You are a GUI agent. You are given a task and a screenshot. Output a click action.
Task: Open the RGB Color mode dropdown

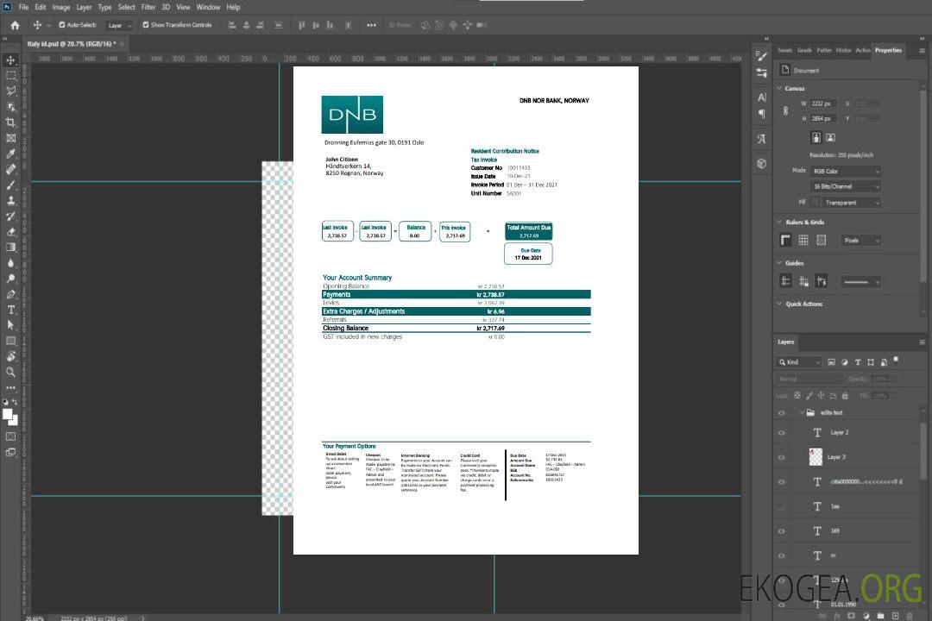(846, 171)
